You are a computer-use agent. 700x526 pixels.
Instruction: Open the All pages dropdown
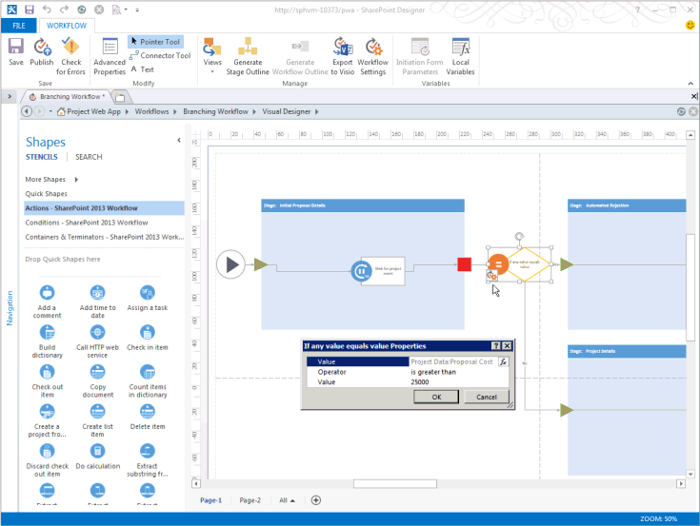(286, 500)
